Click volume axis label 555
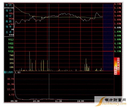 click(x=11, y=59)
